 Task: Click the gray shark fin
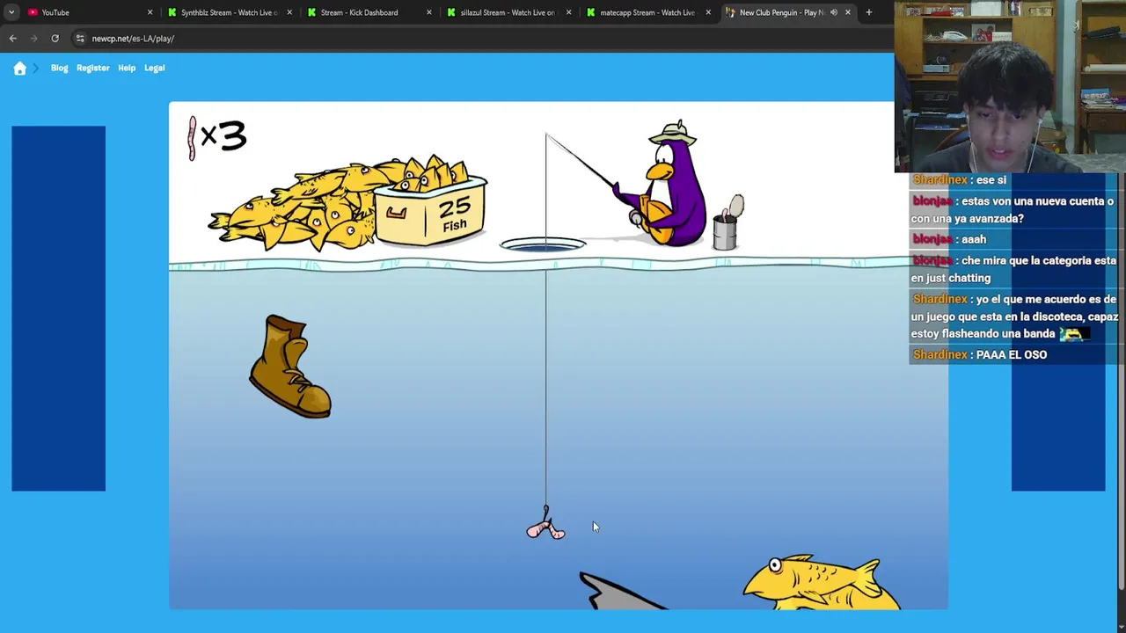point(620,592)
